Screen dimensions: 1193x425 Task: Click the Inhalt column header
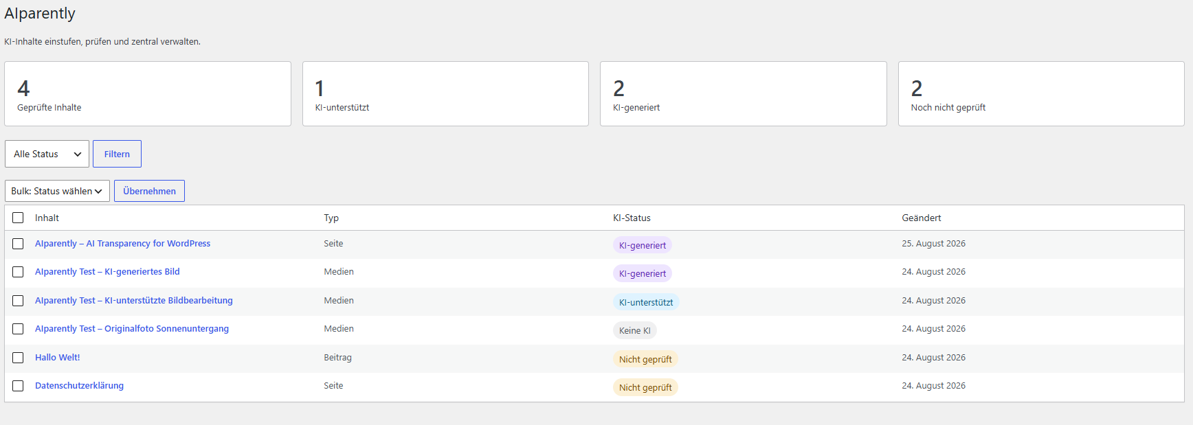(47, 218)
